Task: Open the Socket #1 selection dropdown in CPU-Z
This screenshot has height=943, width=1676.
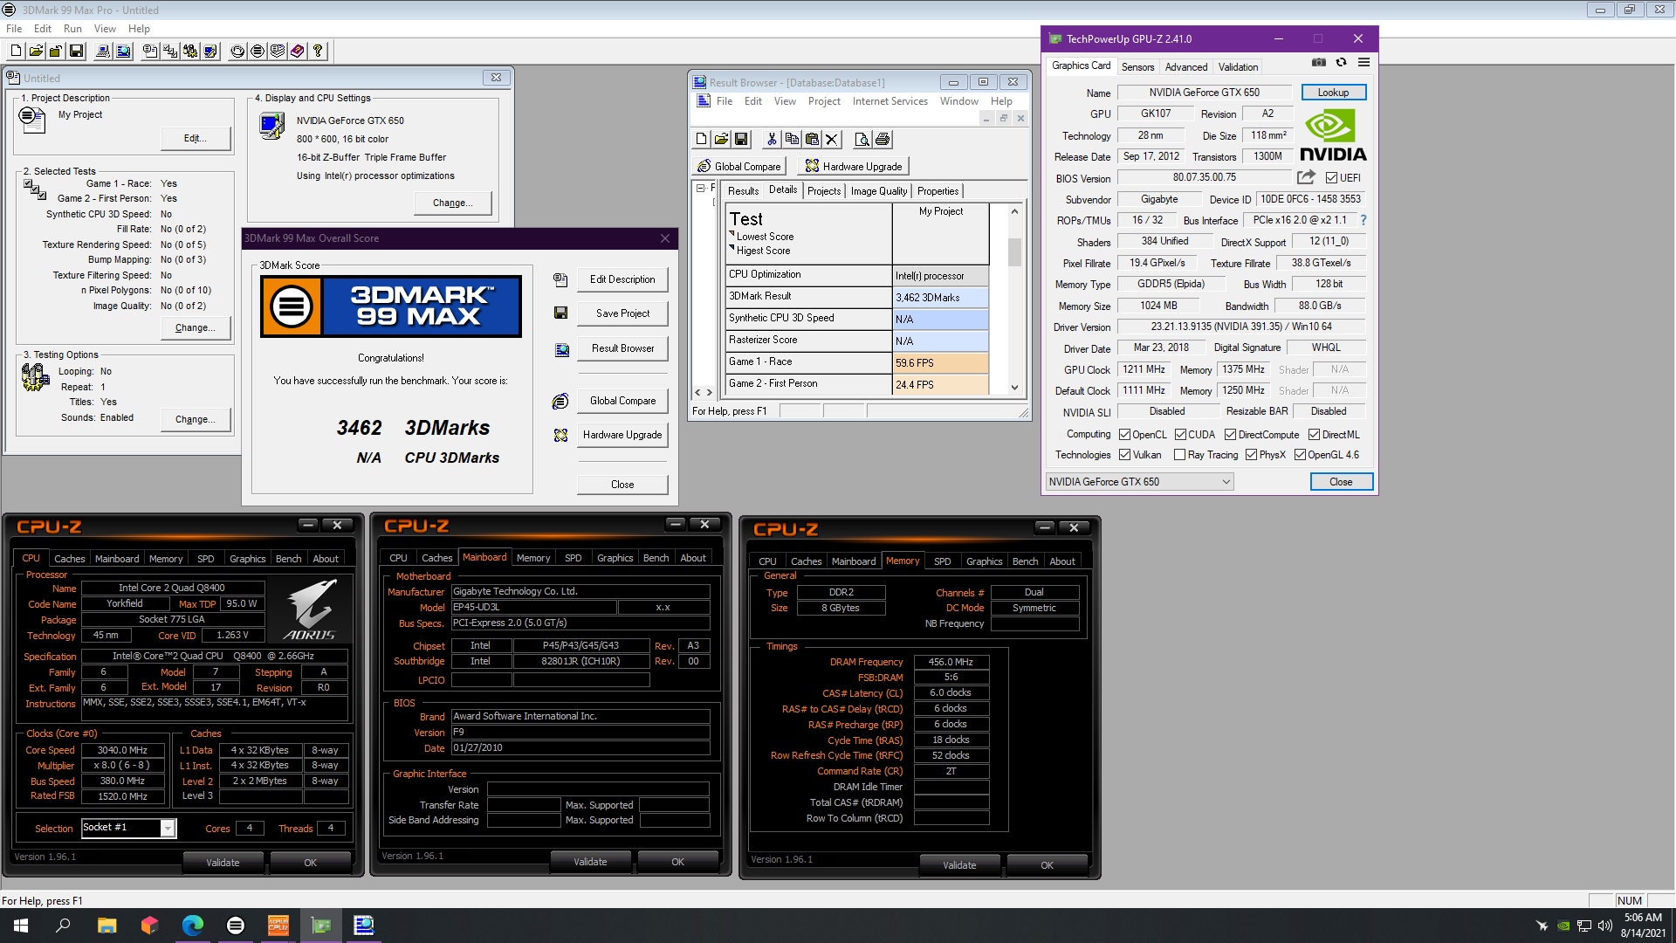Action: tap(129, 828)
